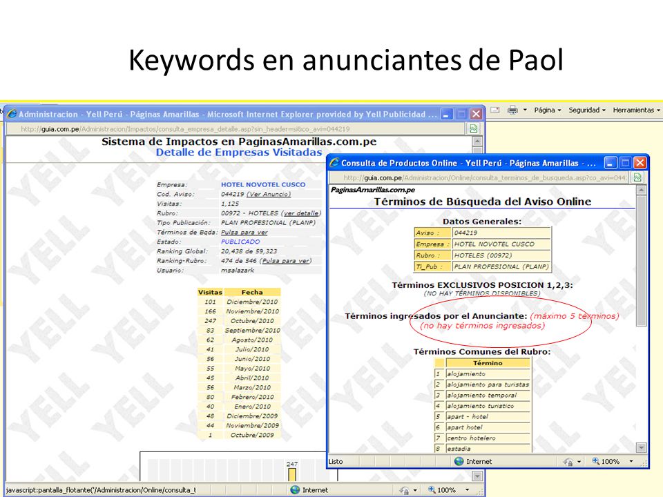663x497 pixels.
Task: Click the Fecha column header
Action: point(252,292)
